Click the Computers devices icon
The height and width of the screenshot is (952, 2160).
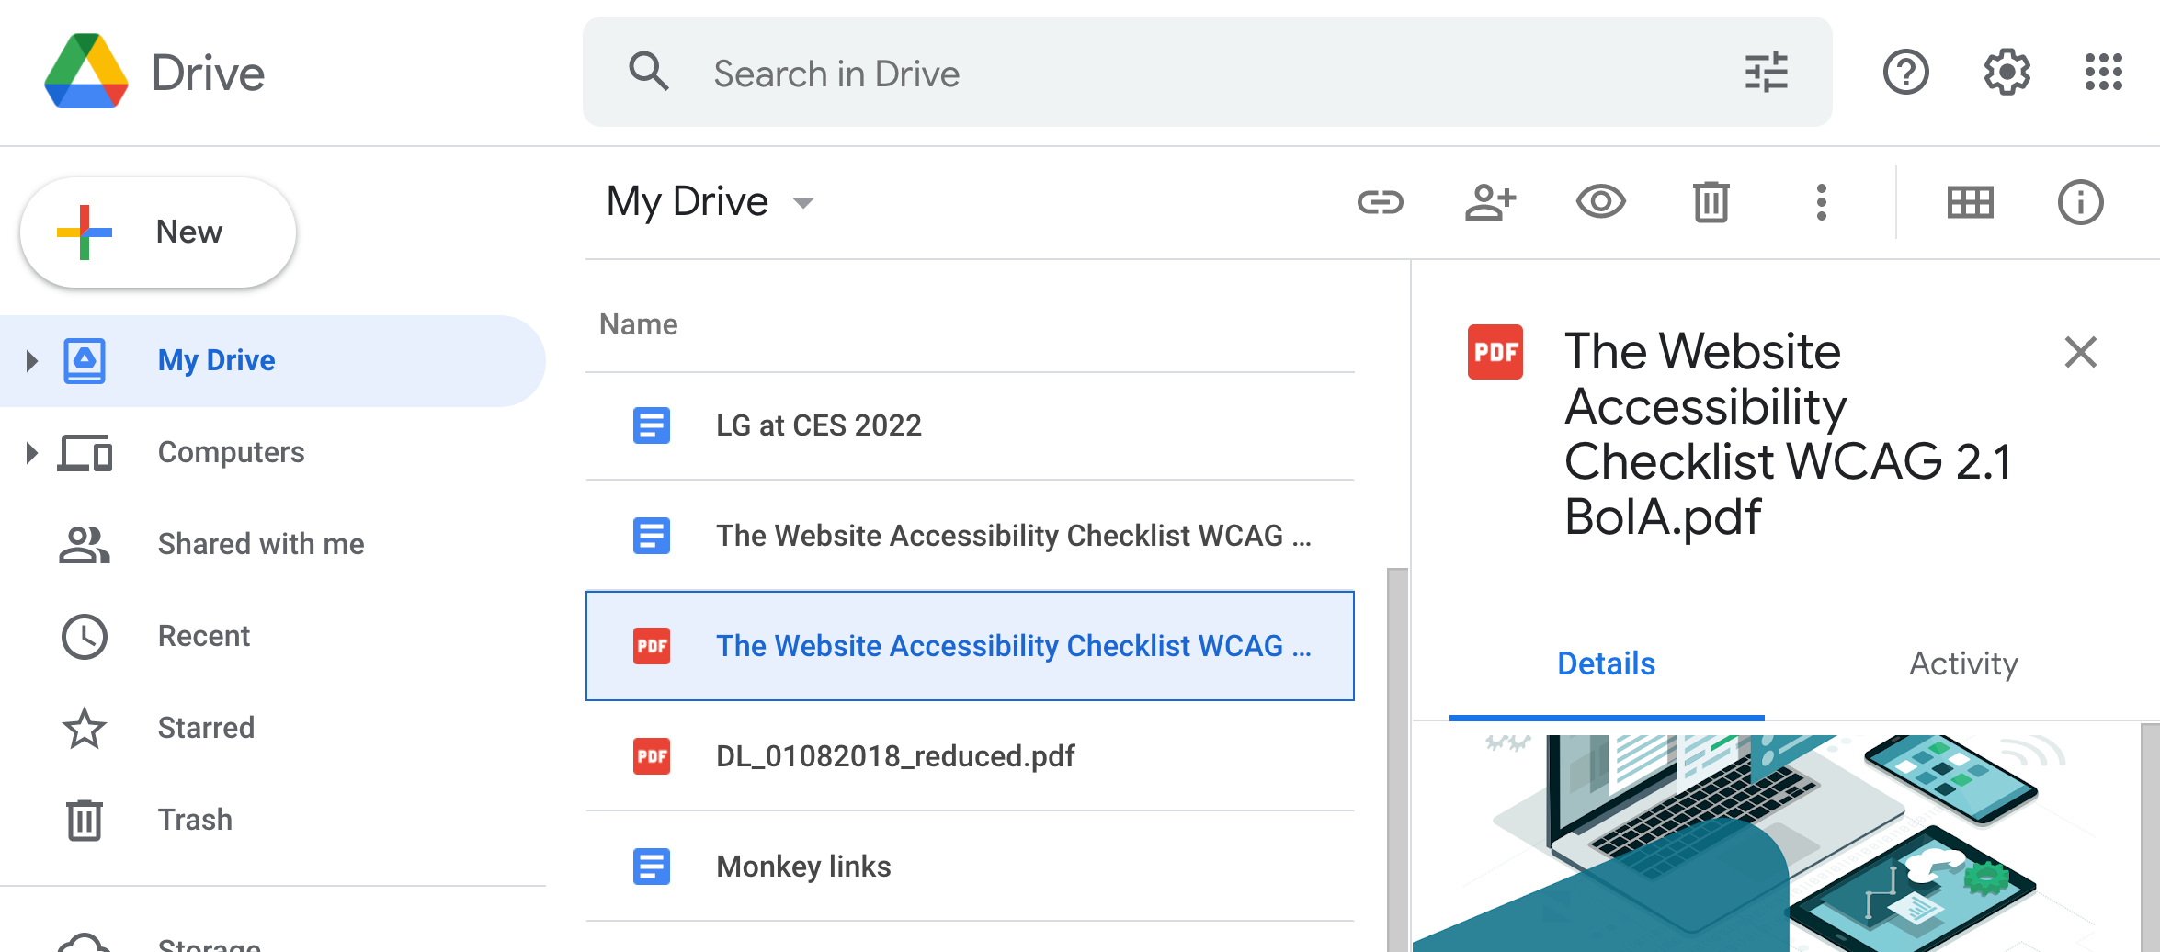tap(85, 452)
